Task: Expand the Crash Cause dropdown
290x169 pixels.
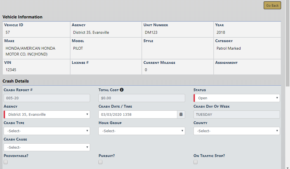Action: 47,147
